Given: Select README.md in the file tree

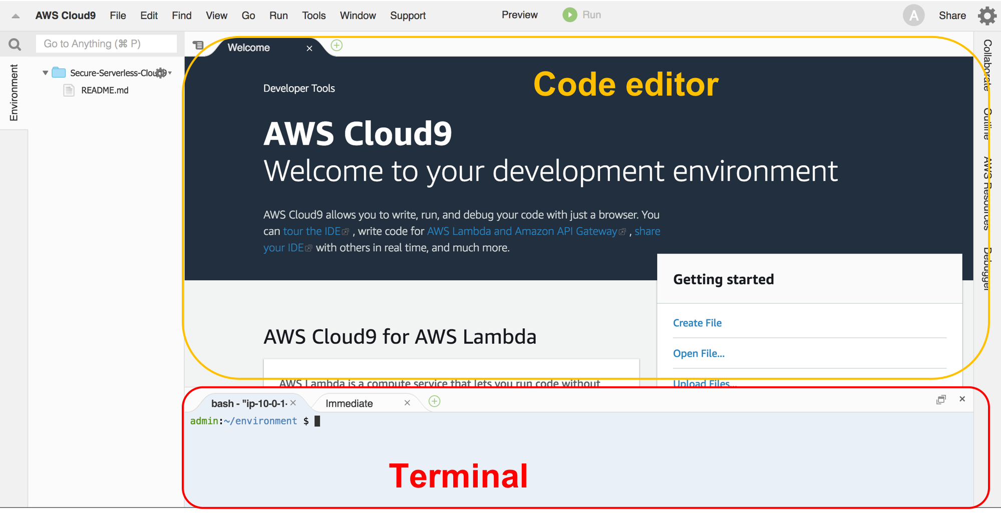Looking at the screenshot, I should [x=105, y=90].
